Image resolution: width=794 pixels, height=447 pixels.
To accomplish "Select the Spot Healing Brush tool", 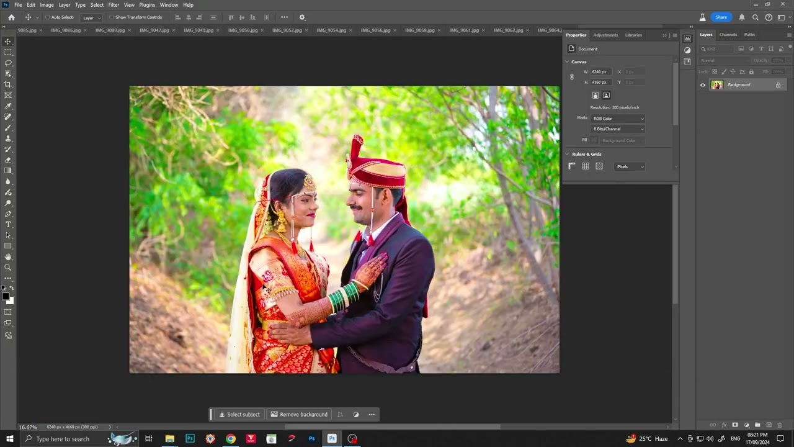I will [x=8, y=117].
